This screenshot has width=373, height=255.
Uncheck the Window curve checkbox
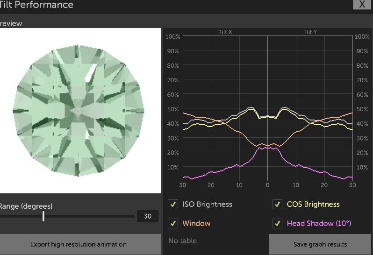coord(173,223)
